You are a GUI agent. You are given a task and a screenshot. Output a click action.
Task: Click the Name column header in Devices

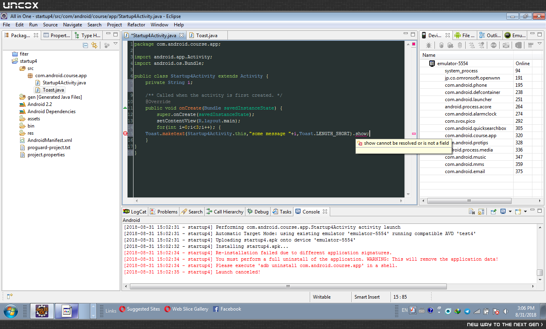point(466,55)
